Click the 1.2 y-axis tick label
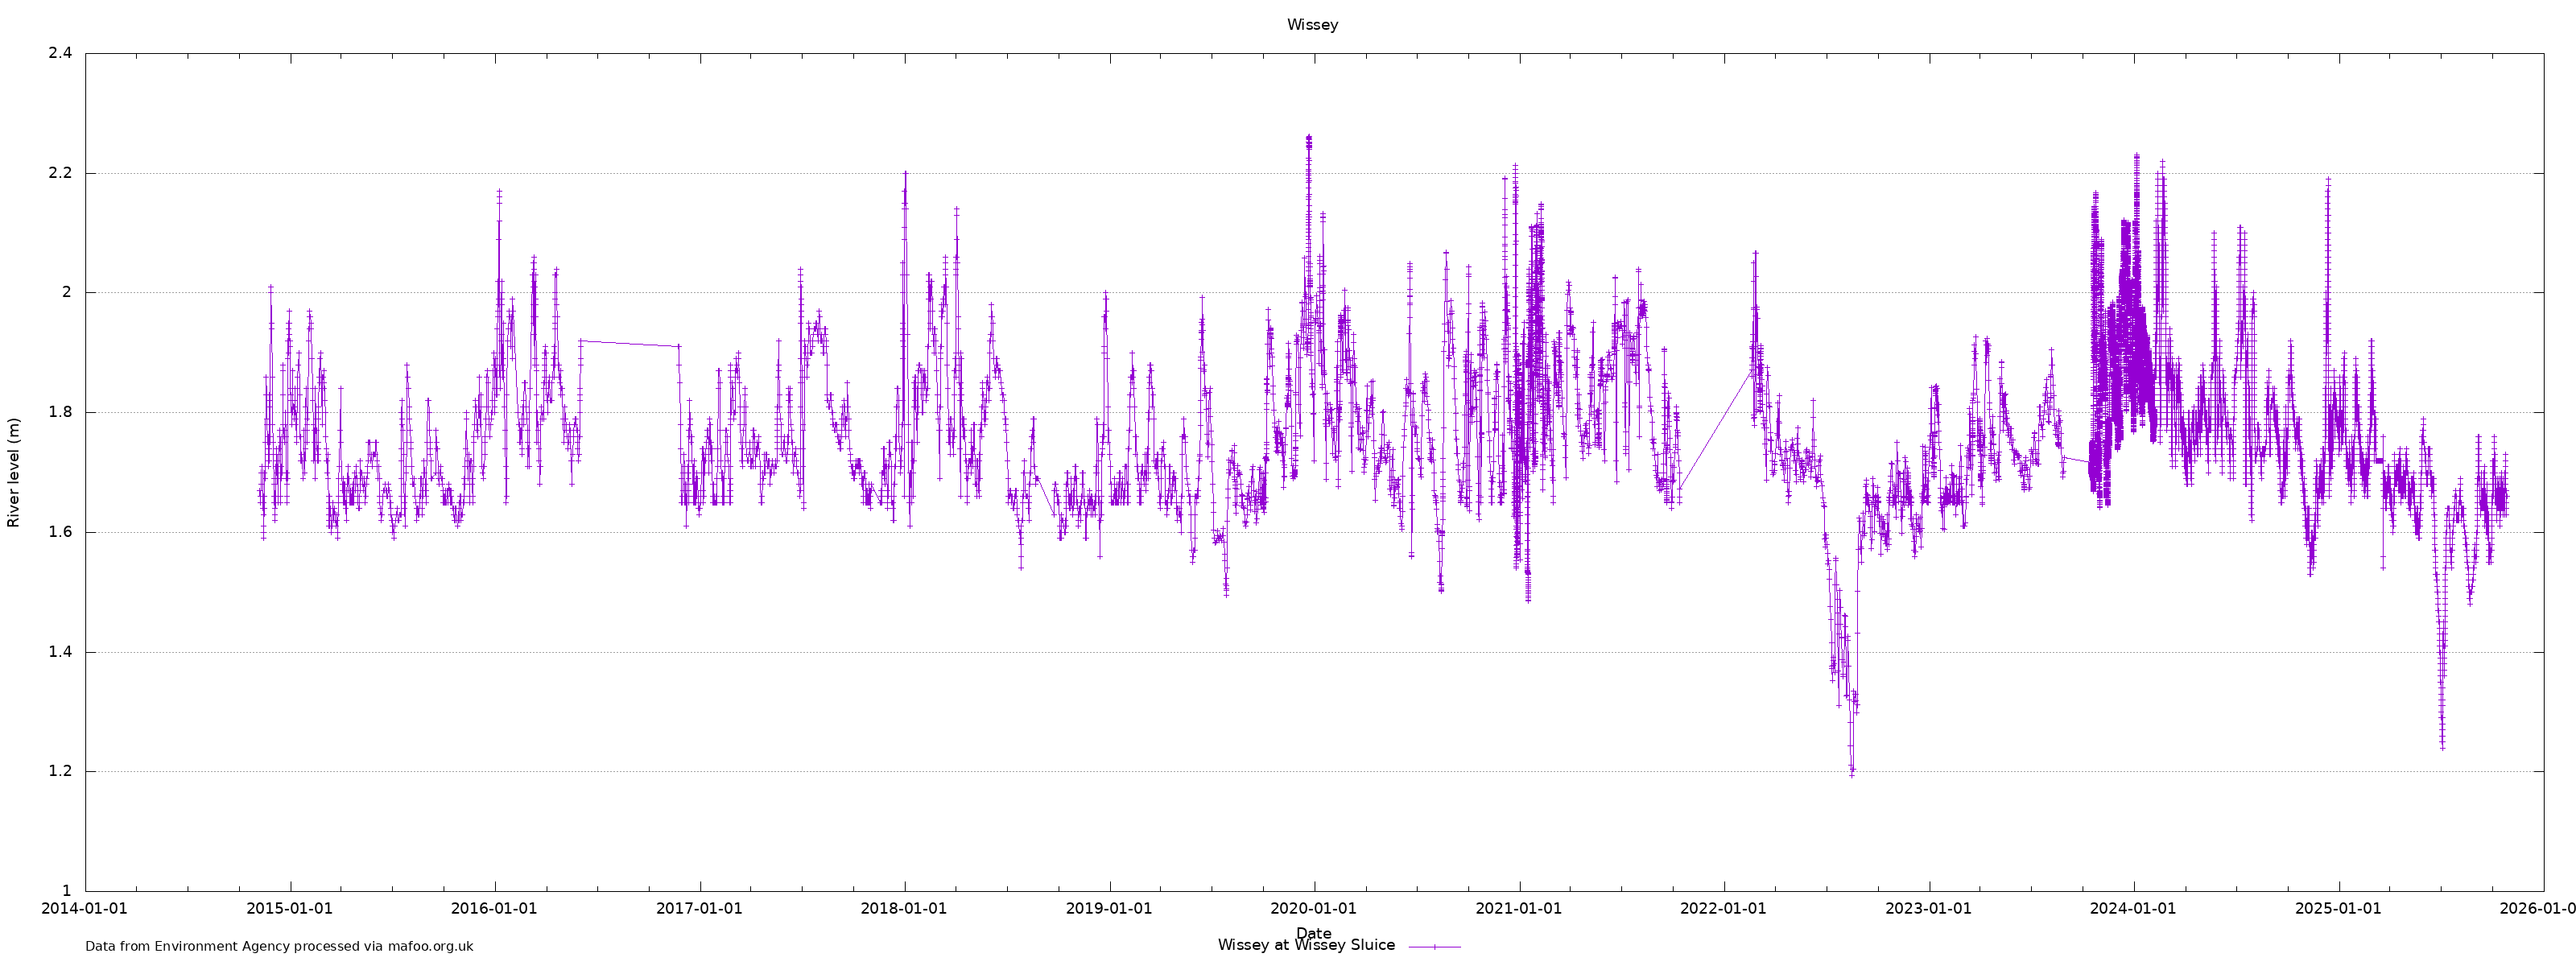Viewport: 2576px width, 966px height. coord(60,771)
